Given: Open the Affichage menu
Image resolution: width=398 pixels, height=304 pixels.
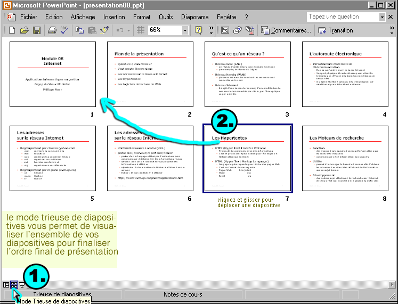Looking at the screenshot, I should tap(83, 17).
